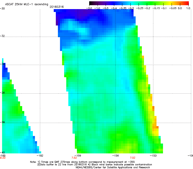
Task: Click the -0.2 color scale label
Action: [147, 8]
